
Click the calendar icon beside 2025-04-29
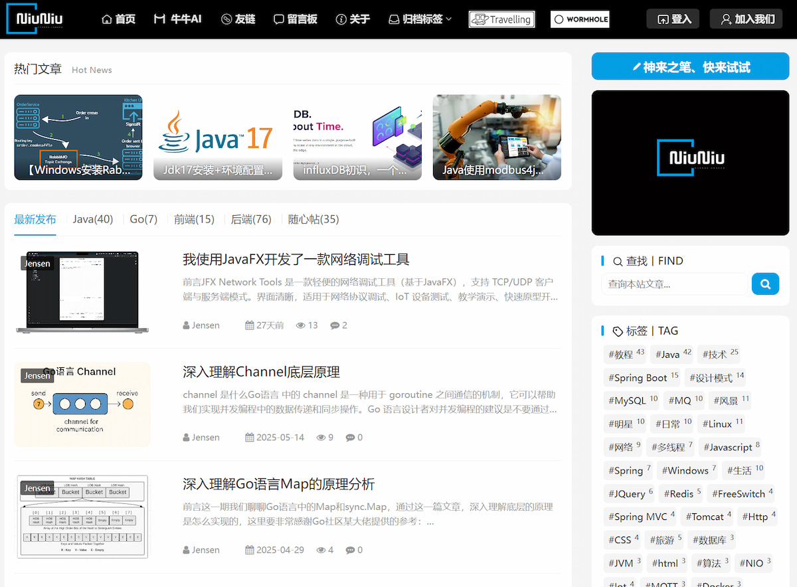coord(250,550)
